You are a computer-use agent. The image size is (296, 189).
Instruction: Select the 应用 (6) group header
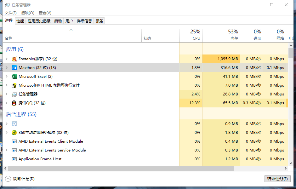pos(15,49)
